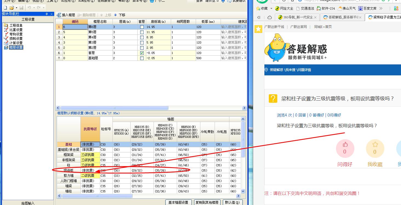Screen dimensions: 401x205
Task: Open the 交通违法 bookmark
Action: (x=305, y=8)
